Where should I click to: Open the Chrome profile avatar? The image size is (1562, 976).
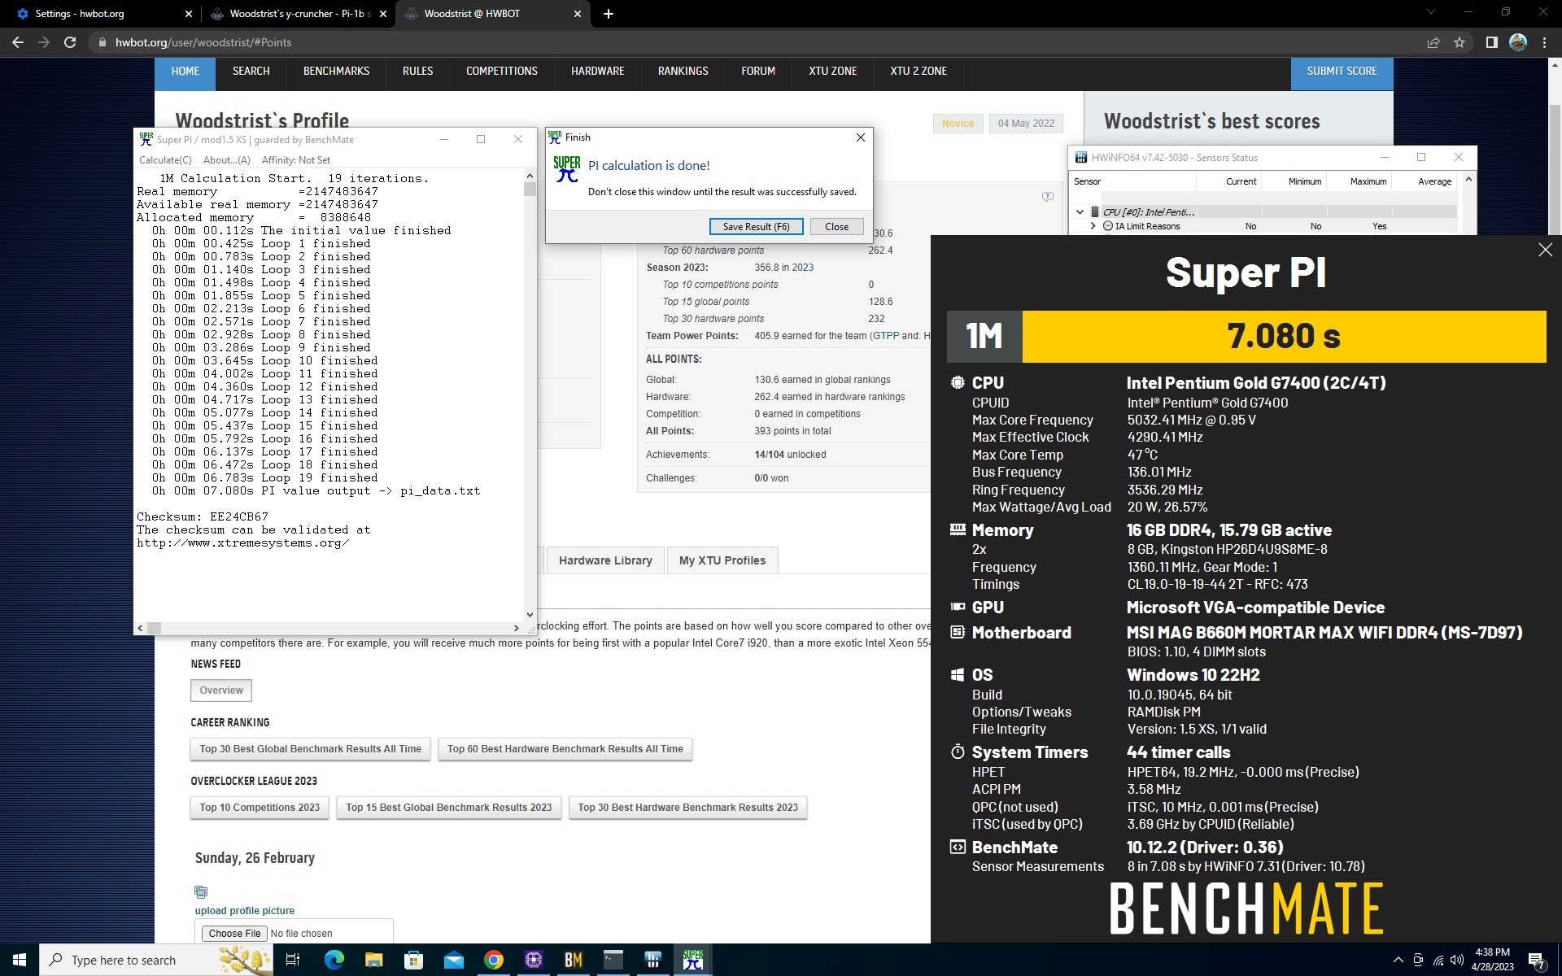pyautogui.click(x=1518, y=42)
